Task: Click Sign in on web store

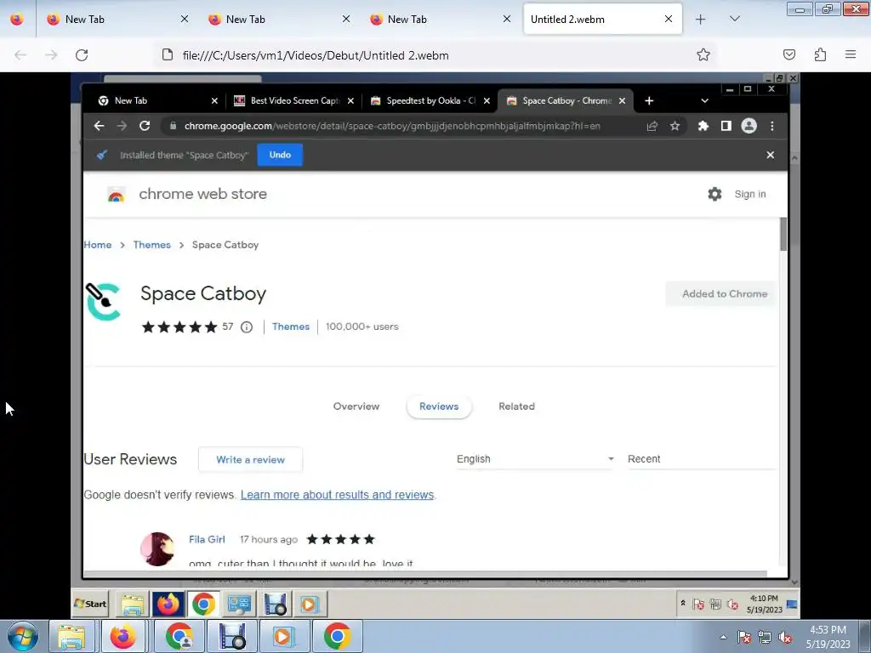Action: click(750, 194)
